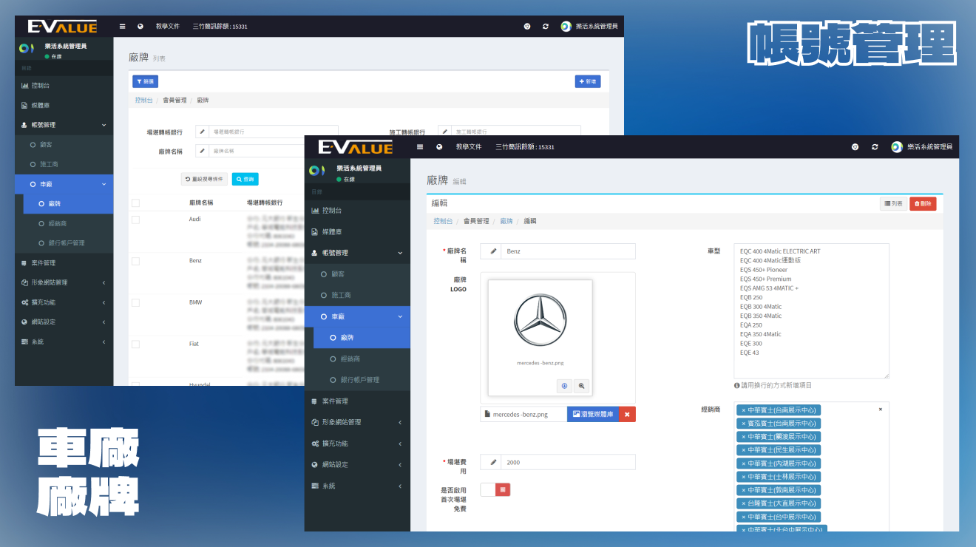
Task: Click the EVALUE logo in the back window
Action: click(62, 27)
